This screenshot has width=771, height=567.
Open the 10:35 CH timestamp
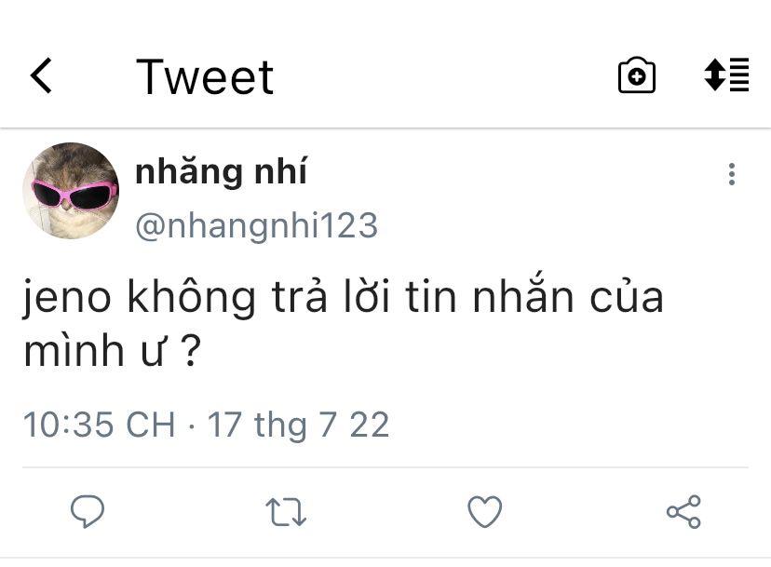pos(100,425)
